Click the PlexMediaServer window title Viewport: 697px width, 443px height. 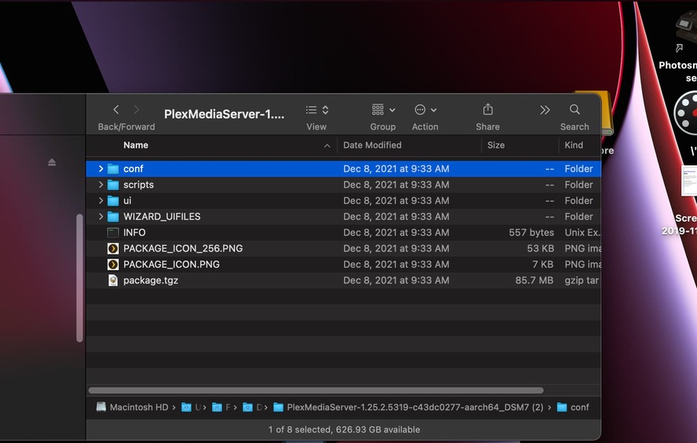tap(224, 114)
